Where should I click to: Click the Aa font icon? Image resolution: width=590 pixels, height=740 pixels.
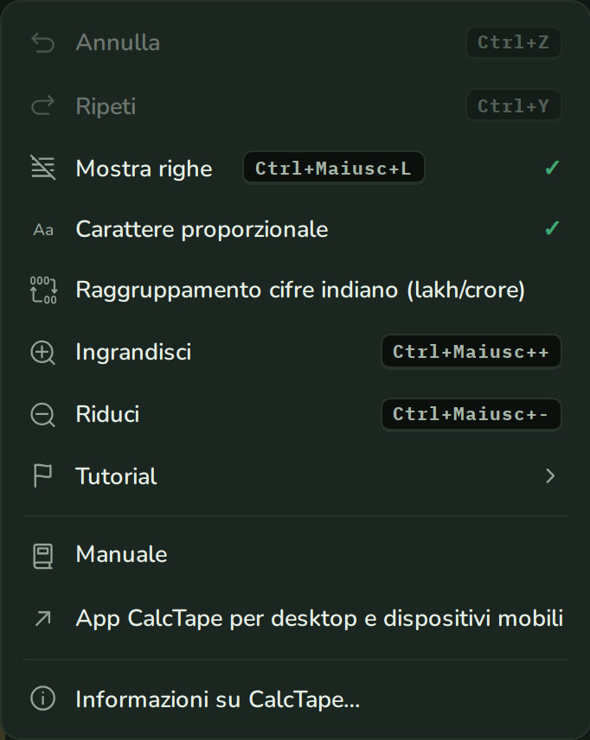[x=43, y=230]
